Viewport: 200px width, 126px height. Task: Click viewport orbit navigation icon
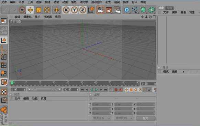tap(150, 17)
